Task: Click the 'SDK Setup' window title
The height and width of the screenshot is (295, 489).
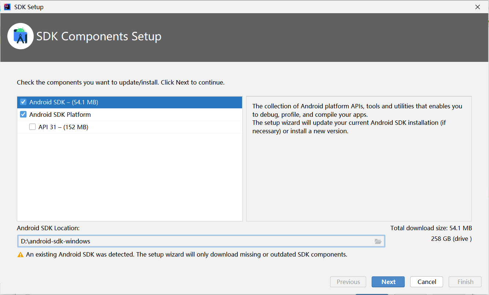Action: tap(29, 7)
